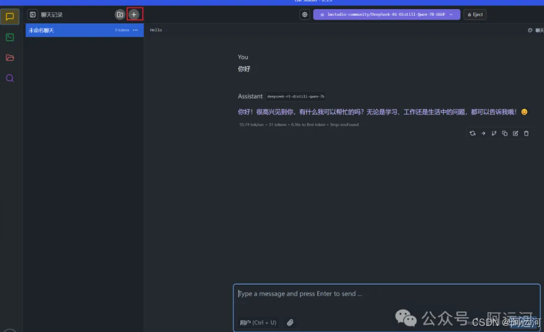Open the Chat view in left sidebar
Image resolution: width=544 pixels, height=332 pixels.
point(10,16)
